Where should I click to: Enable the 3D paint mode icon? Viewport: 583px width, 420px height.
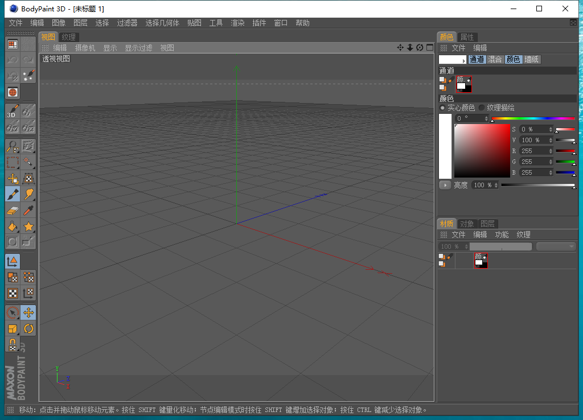[13, 111]
